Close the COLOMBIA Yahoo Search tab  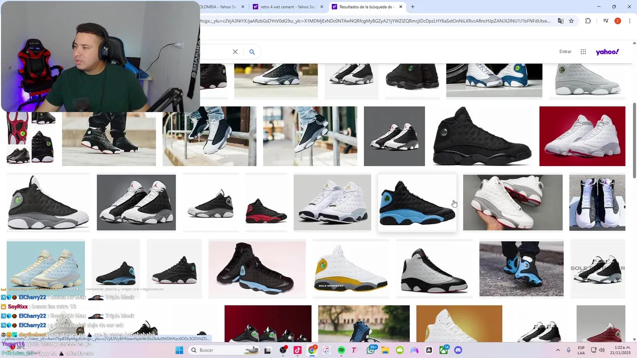[243, 7]
